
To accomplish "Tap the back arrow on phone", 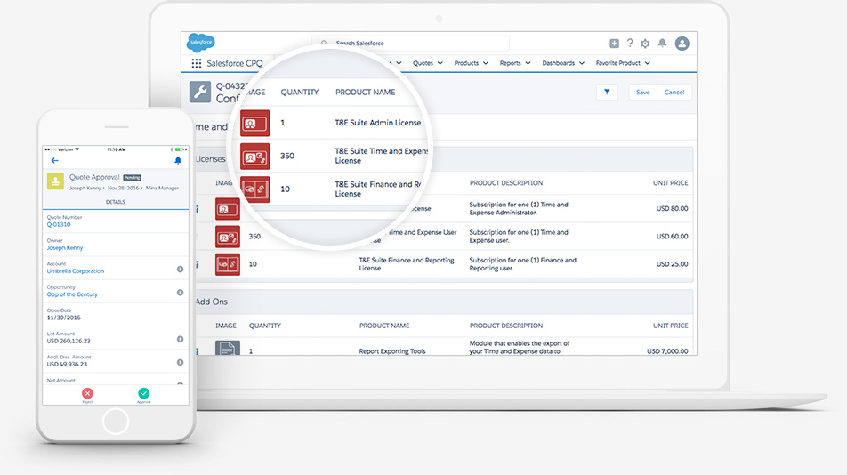I will click(x=55, y=161).
